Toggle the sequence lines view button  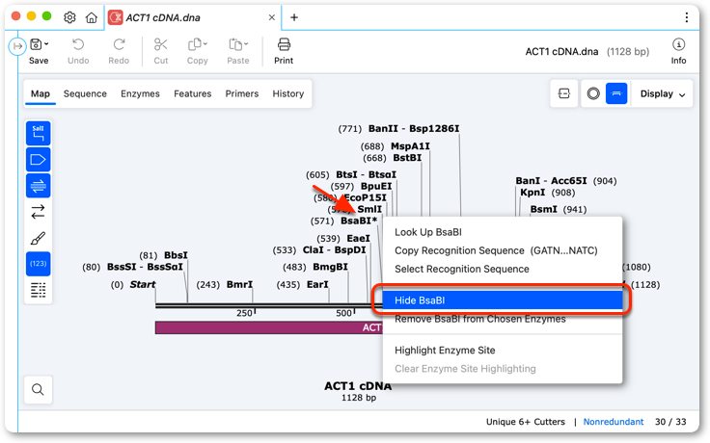click(x=38, y=290)
